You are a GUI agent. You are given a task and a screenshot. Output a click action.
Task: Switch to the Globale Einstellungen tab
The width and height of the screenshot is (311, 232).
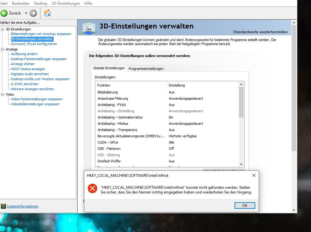click(x=109, y=68)
